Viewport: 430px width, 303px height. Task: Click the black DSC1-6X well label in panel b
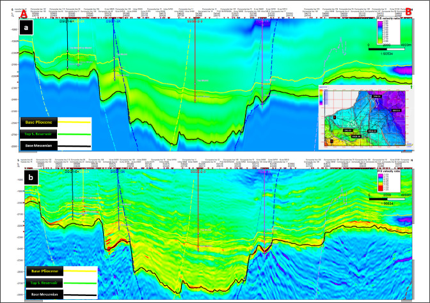click(72, 172)
